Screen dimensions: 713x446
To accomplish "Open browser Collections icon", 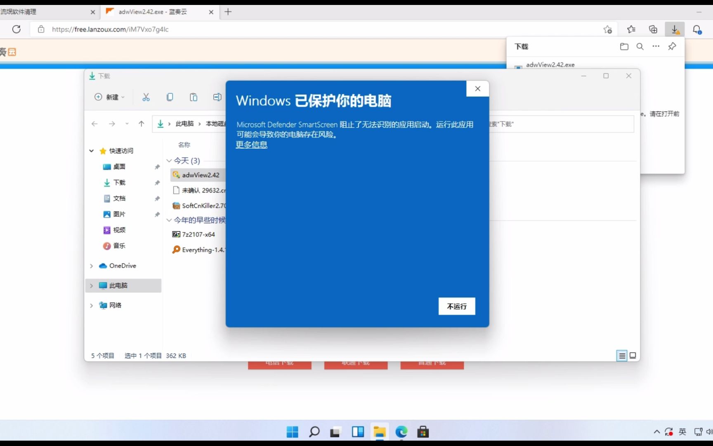I will (x=653, y=29).
